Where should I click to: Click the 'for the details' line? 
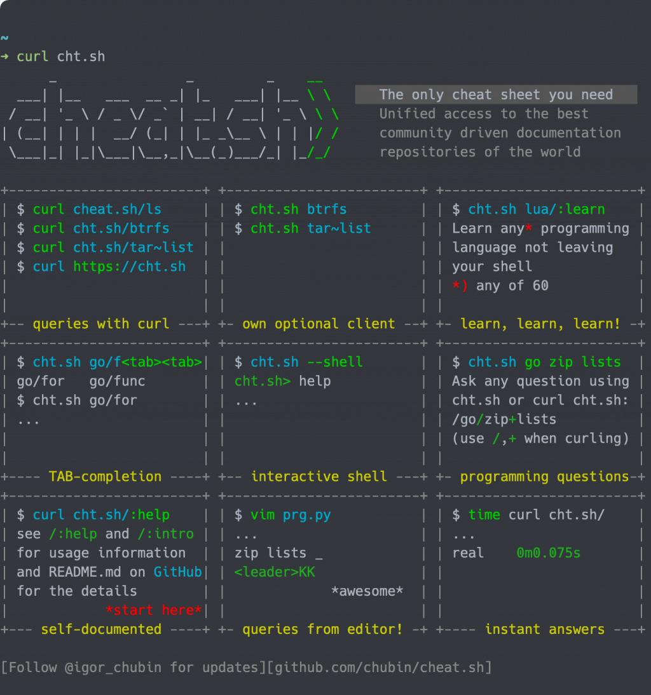(x=77, y=591)
